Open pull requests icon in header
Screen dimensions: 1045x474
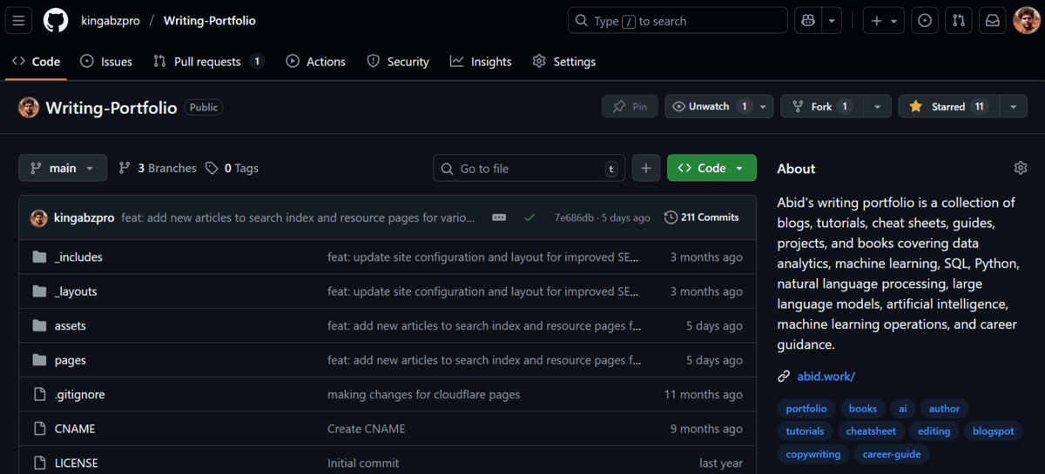coord(958,21)
